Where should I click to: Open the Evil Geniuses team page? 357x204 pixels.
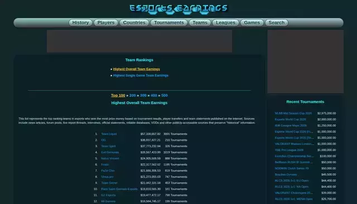point(110,152)
